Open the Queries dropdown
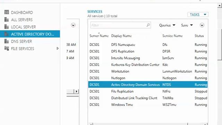Viewport: 222px width, 125px height. point(167,25)
